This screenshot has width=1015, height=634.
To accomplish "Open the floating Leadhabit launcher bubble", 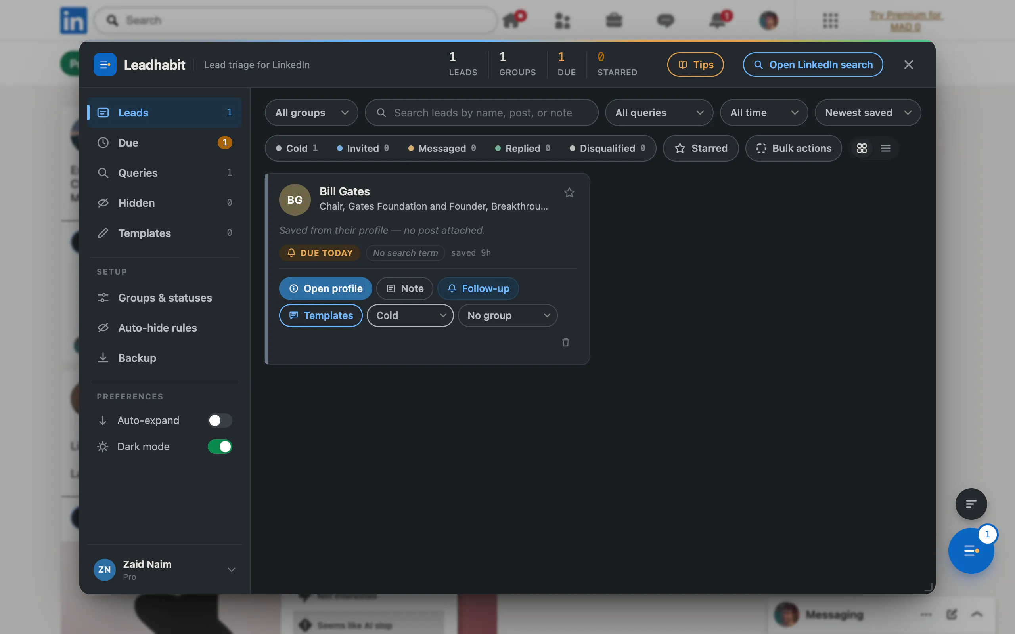I will [x=971, y=550].
